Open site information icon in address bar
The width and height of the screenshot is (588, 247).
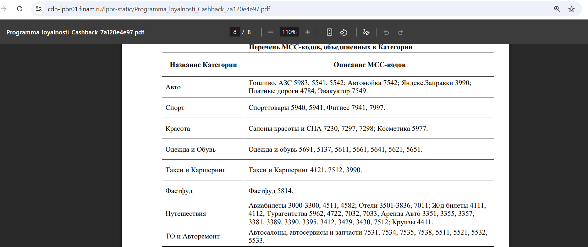coord(39,9)
